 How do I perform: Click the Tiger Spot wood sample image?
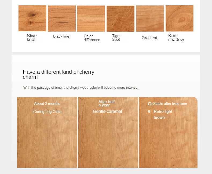[x=120, y=18]
